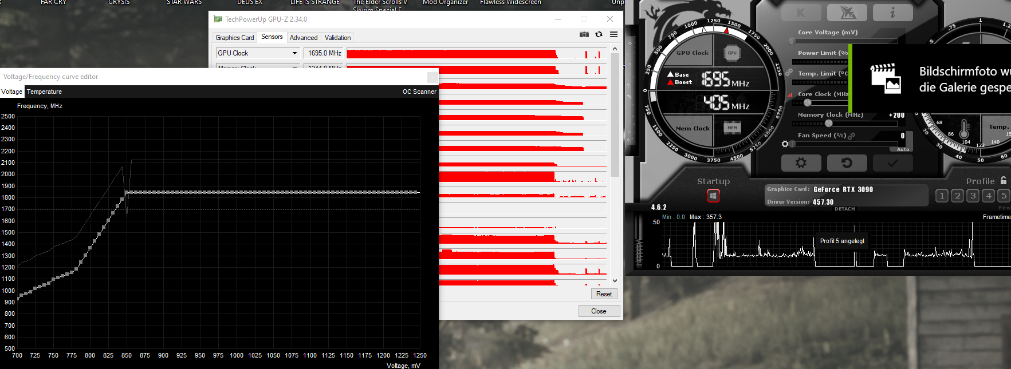This screenshot has width=1011, height=369.
Task: Open Afterburner settings gear button
Action: [x=801, y=163]
